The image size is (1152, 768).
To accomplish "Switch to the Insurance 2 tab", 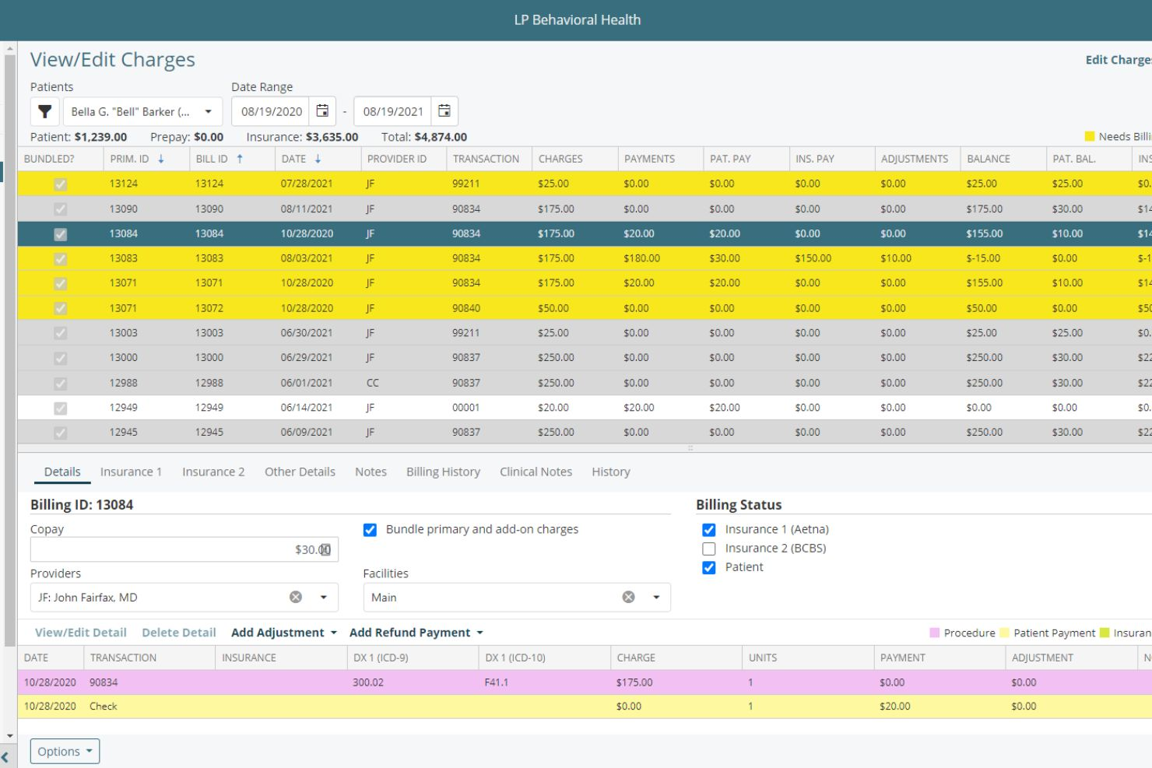I will pos(213,472).
